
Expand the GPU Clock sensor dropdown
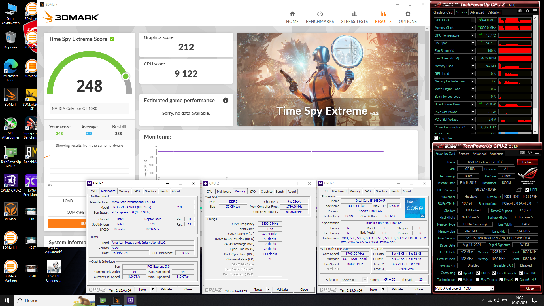click(x=473, y=20)
